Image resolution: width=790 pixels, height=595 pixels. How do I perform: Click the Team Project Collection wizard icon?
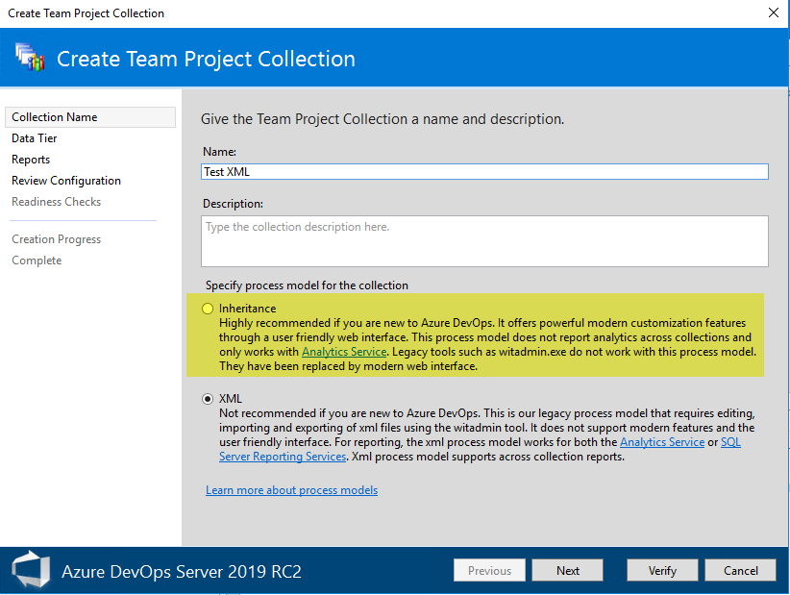pyautogui.click(x=30, y=57)
